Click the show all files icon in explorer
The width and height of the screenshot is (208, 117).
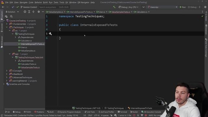point(6,17)
